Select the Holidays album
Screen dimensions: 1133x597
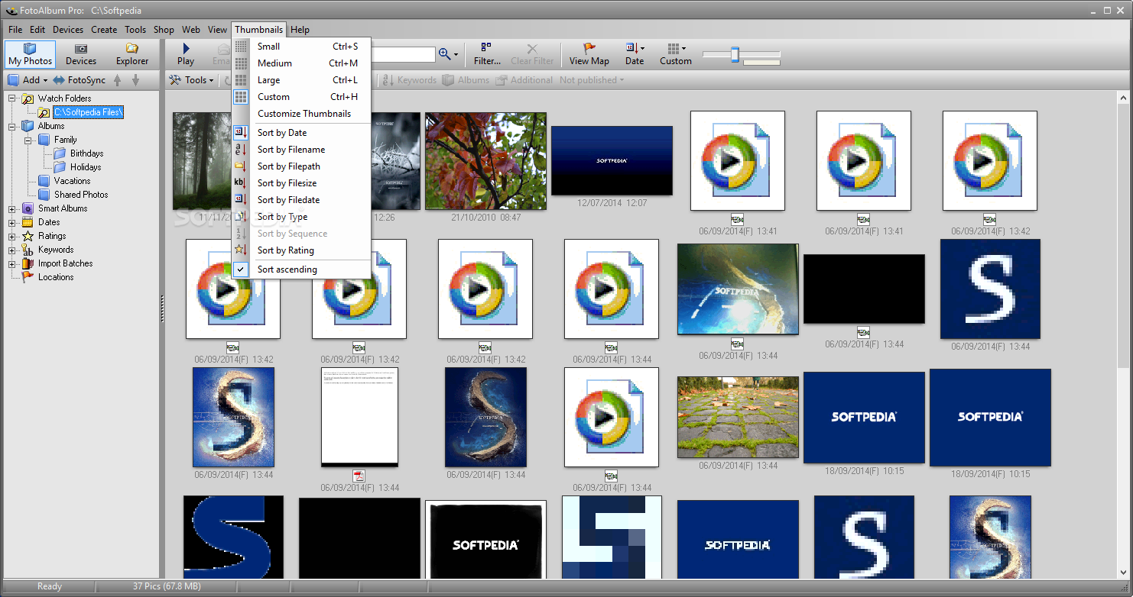coord(86,167)
